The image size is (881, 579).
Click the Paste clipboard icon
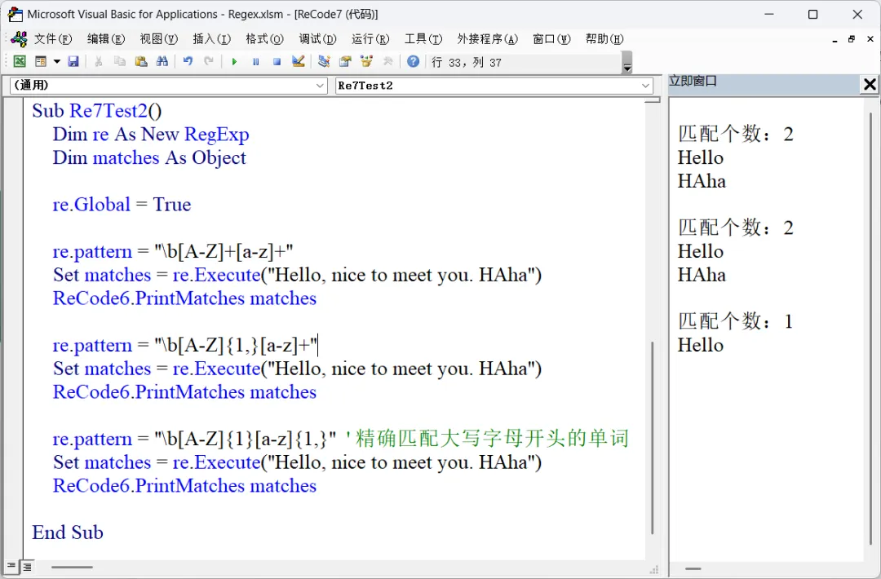[141, 61]
